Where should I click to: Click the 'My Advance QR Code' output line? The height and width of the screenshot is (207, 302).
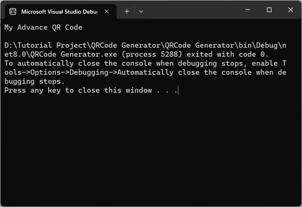click(43, 27)
